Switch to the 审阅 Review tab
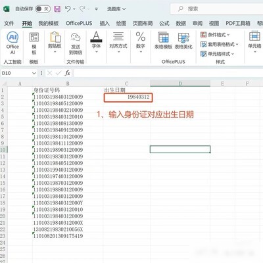 [197, 23]
